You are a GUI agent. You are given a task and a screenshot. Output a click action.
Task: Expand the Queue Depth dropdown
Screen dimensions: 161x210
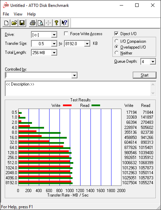coord(153,62)
